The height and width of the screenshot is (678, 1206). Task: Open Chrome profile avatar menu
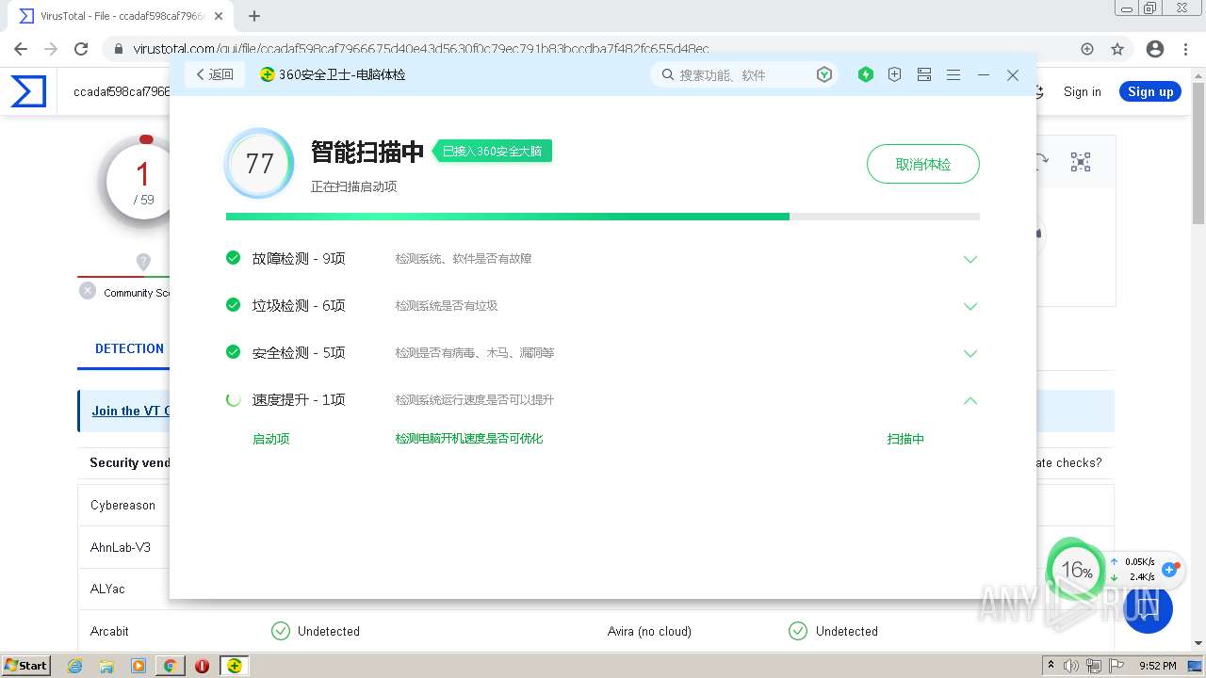tap(1154, 49)
